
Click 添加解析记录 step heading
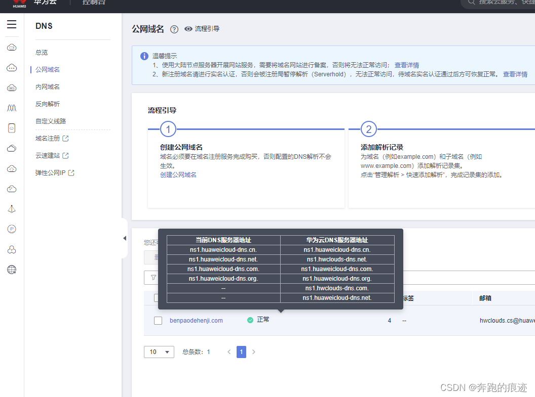pyautogui.click(x=382, y=147)
